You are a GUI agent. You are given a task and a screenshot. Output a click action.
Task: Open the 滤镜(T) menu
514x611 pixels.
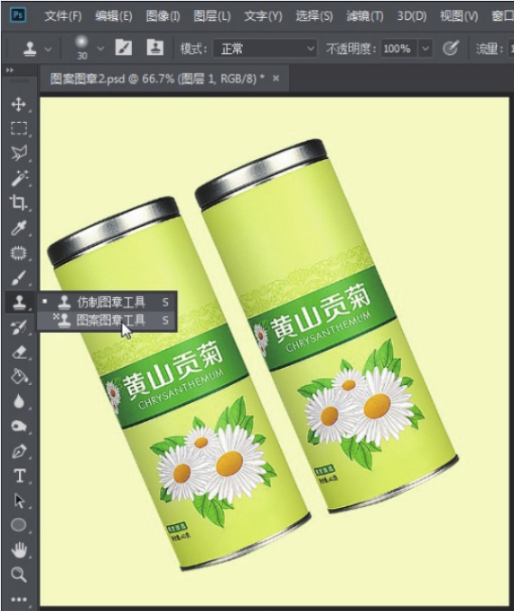(365, 16)
